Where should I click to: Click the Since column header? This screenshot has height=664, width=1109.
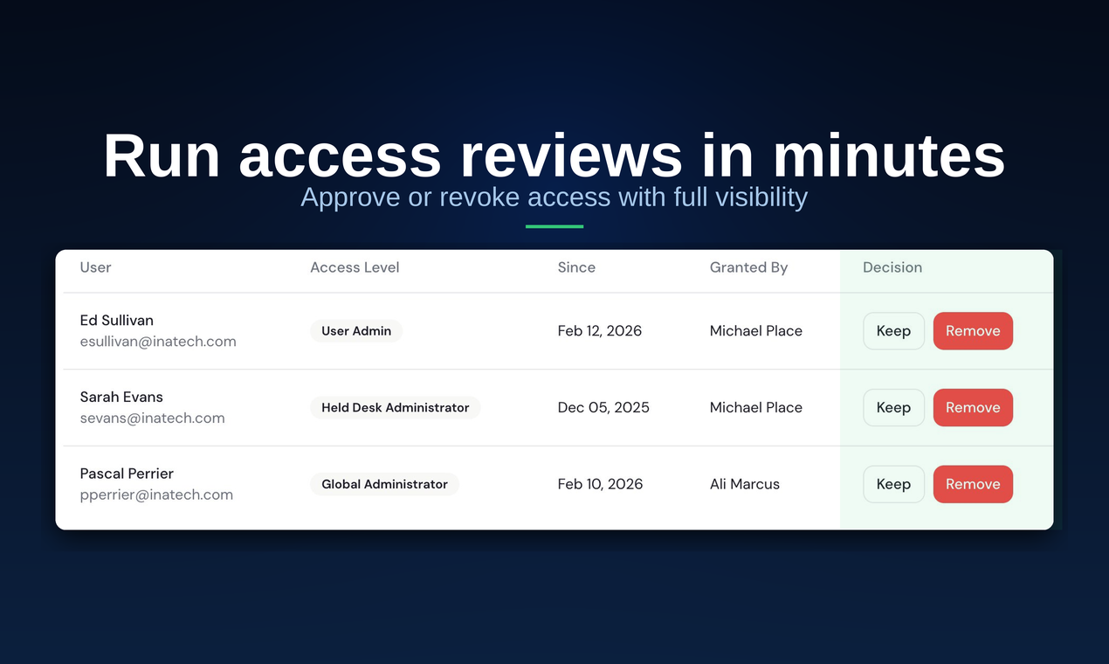pos(576,267)
